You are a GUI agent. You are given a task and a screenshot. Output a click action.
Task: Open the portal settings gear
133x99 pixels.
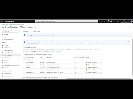(x=111, y=21)
